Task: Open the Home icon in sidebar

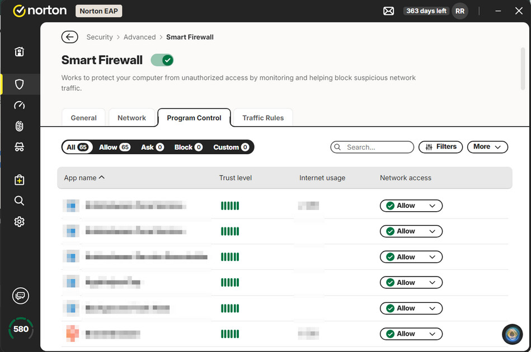Action: point(19,51)
